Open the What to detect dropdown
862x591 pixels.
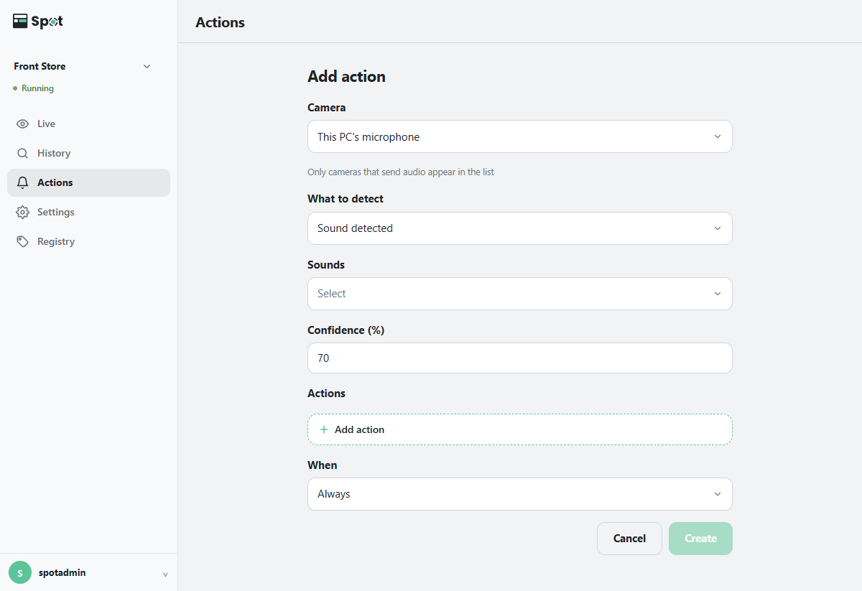520,228
